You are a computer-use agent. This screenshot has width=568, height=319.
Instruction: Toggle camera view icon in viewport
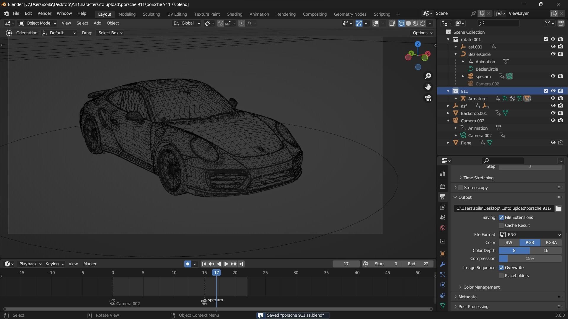[428, 98]
